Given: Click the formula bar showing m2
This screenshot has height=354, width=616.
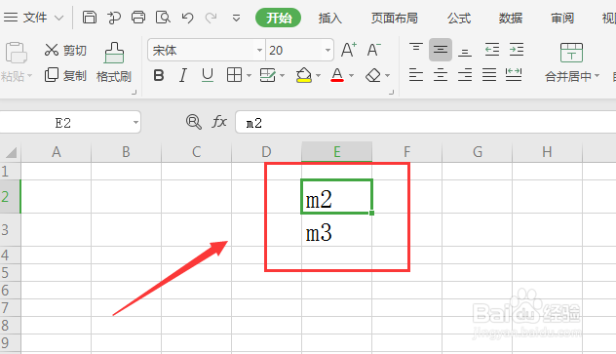Looking at the screenshot, I should point(426,123).
